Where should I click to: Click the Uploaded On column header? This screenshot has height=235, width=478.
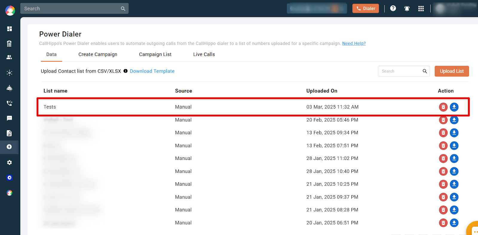pos(322,91)
